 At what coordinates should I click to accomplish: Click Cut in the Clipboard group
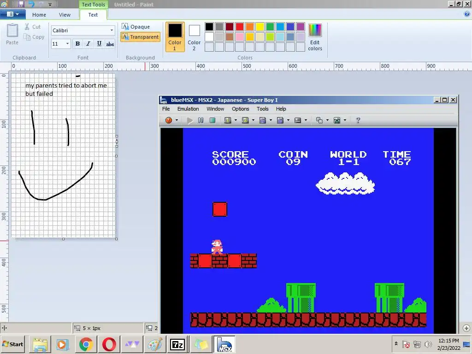pos(33,27)
